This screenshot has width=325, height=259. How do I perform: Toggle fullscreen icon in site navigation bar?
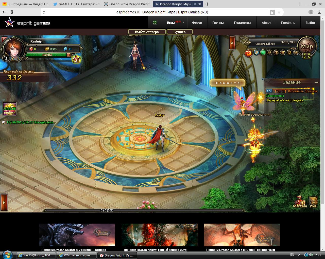click(x=155, y=23)
